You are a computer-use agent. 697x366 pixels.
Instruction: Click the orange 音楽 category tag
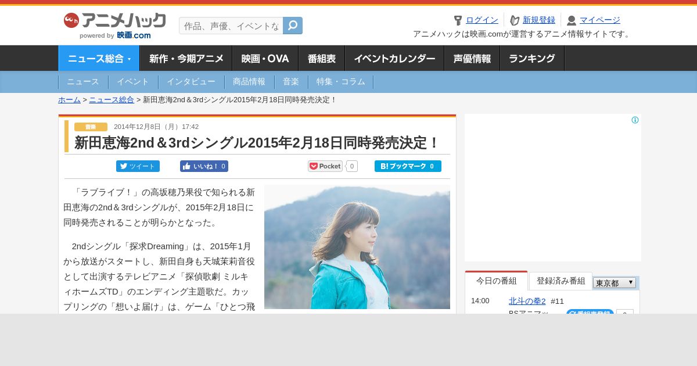(91, 127)
